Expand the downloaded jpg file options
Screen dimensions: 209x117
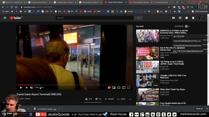(59, 109)
